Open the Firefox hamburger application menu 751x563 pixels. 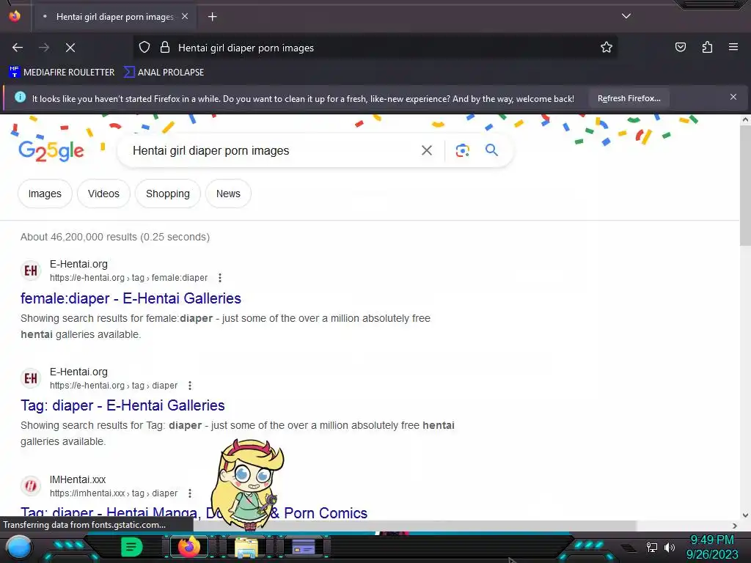coord(733,47)
